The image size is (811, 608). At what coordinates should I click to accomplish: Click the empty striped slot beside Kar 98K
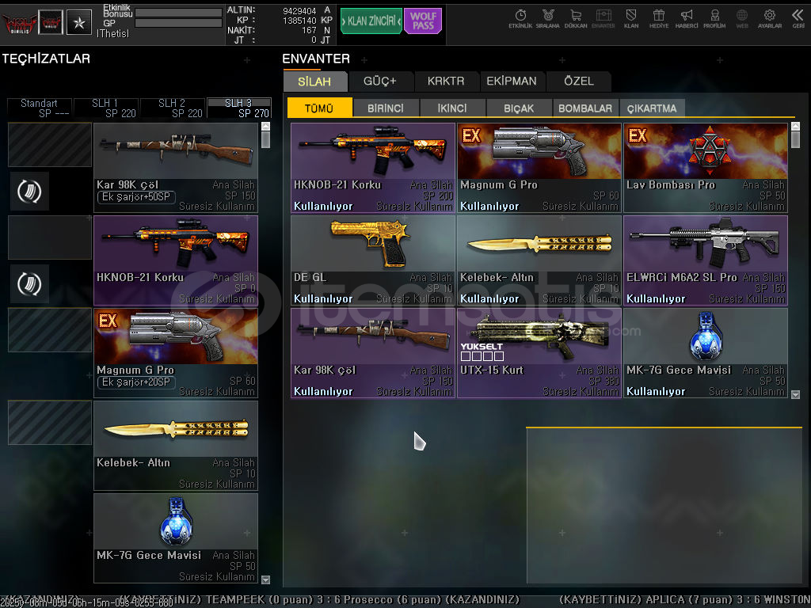[50, 145]
